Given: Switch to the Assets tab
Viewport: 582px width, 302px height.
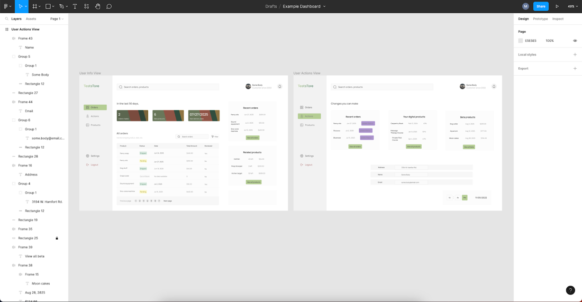Looking at the screenshot, I should [31, 19].
